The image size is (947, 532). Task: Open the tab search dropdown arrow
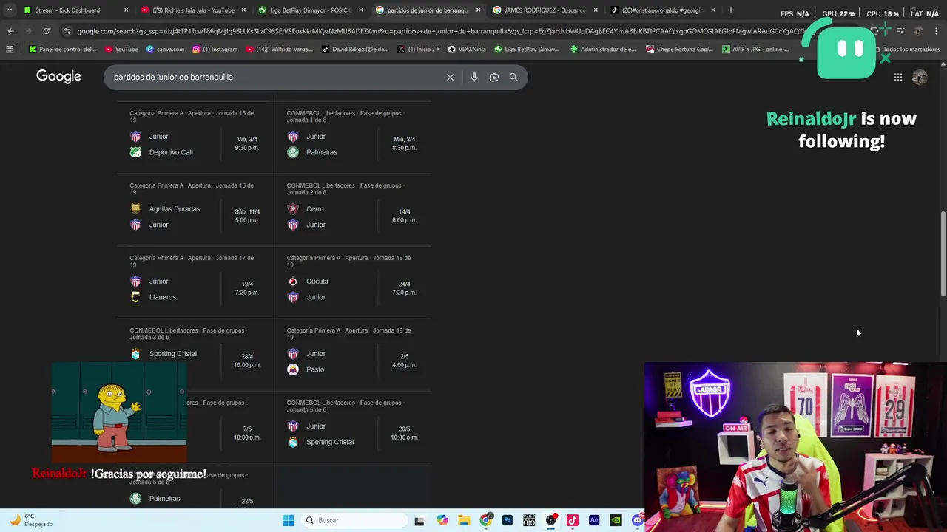[10, 10]
